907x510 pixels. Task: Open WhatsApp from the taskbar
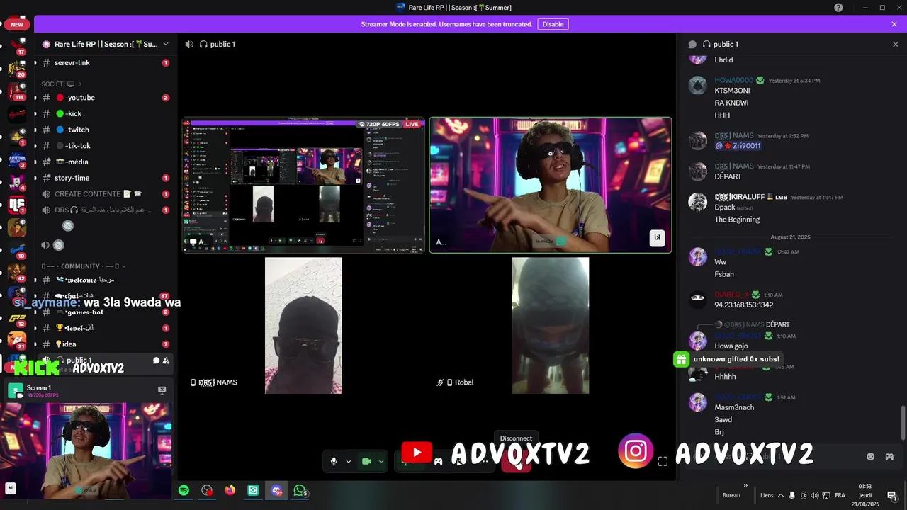tap(300, 490)
